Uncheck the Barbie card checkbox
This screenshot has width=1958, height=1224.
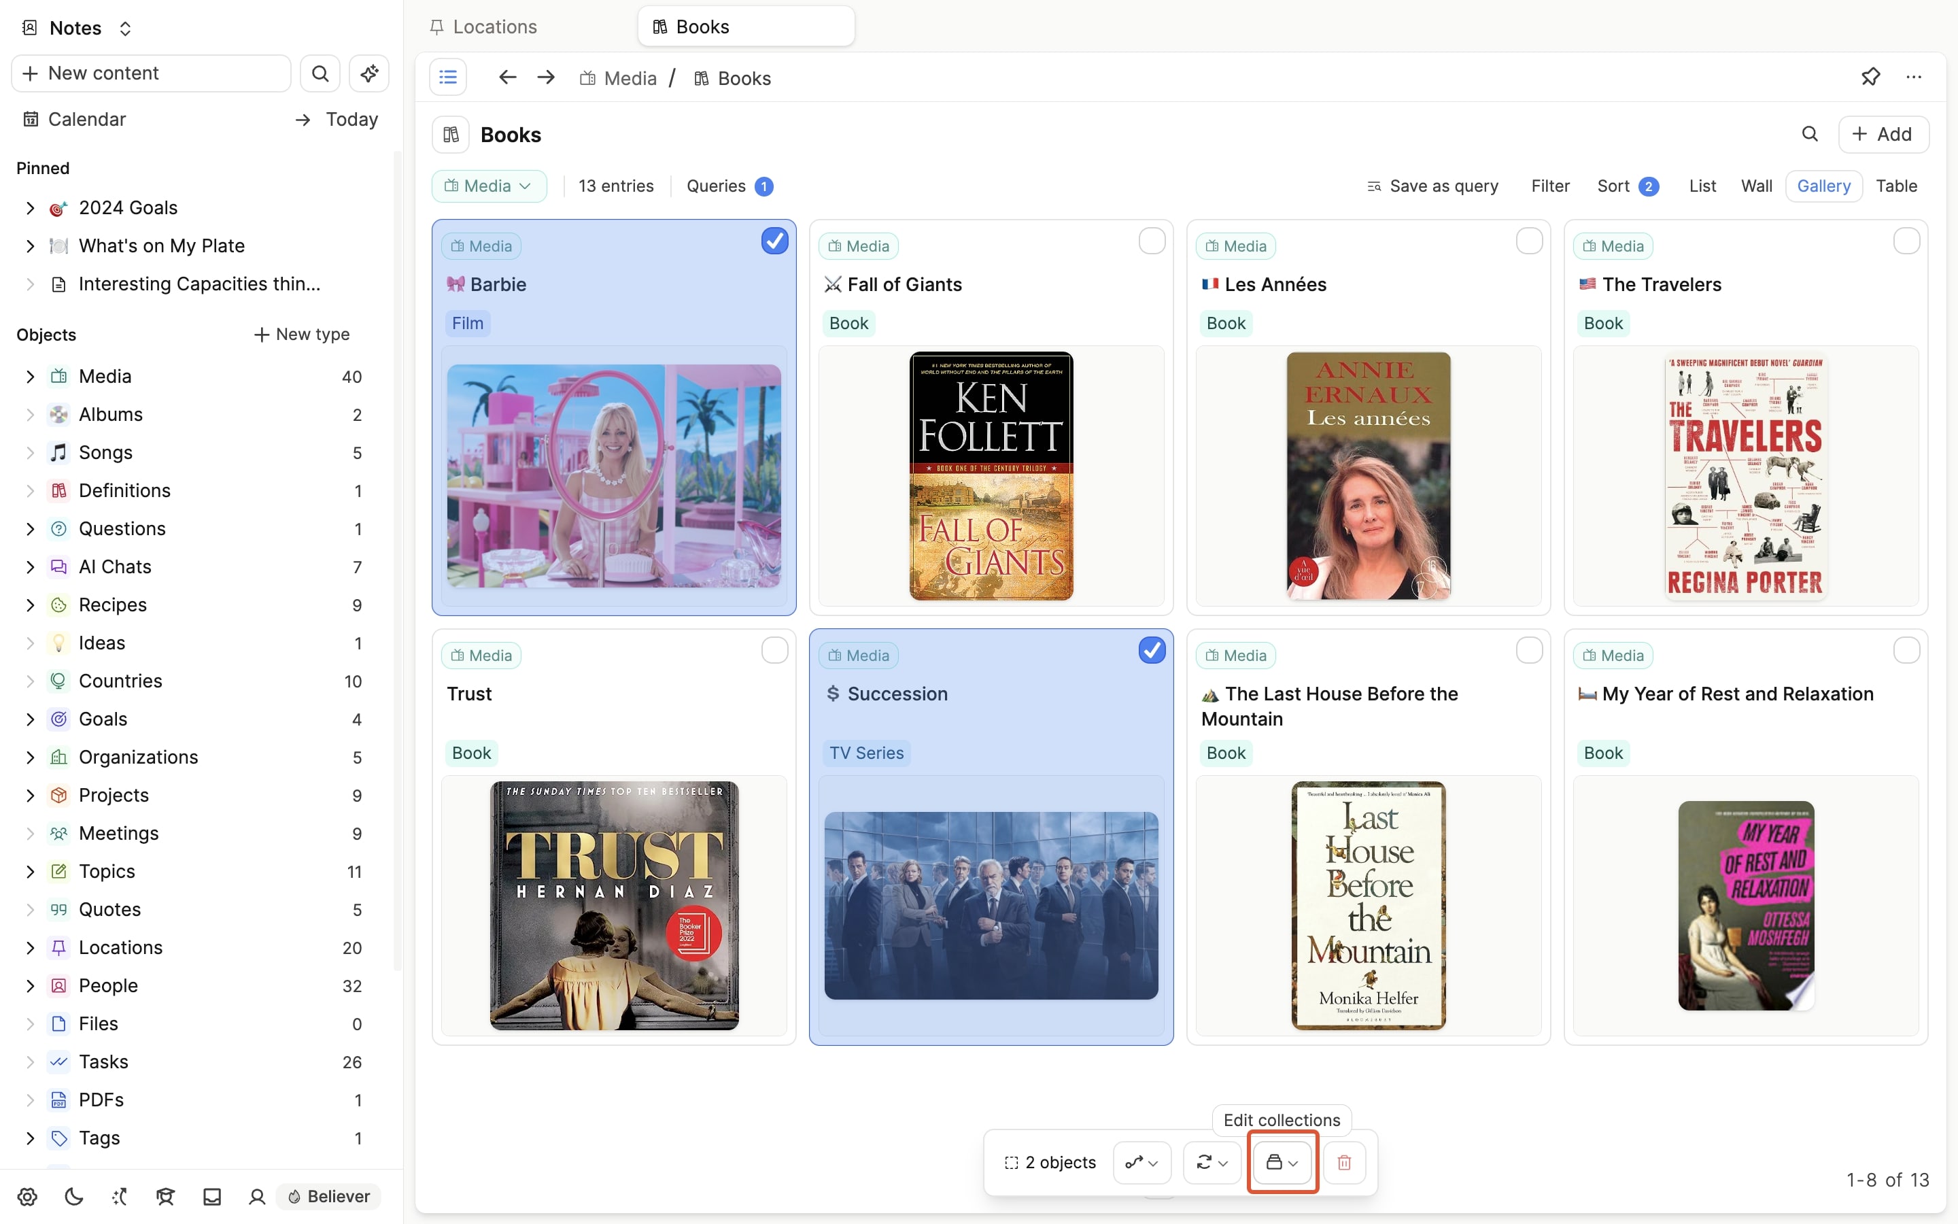click(774, 241)
